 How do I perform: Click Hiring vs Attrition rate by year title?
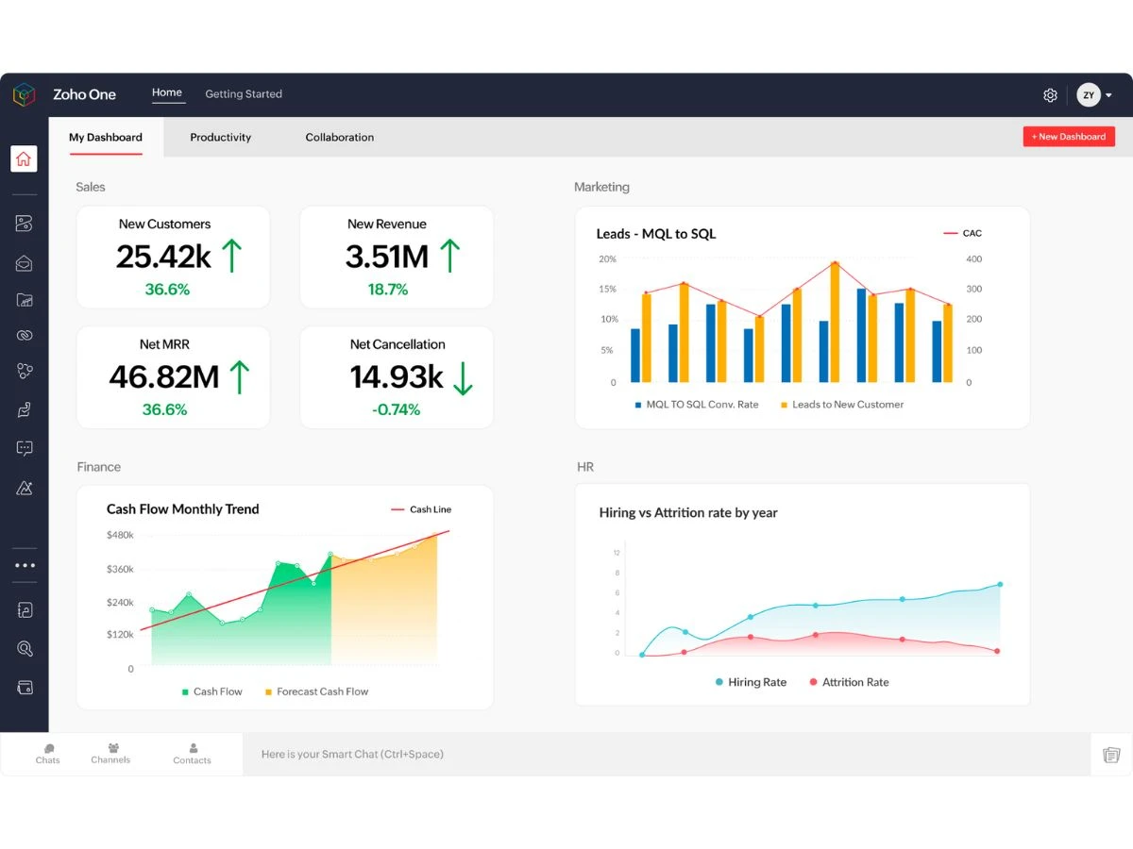coord(688,513)
